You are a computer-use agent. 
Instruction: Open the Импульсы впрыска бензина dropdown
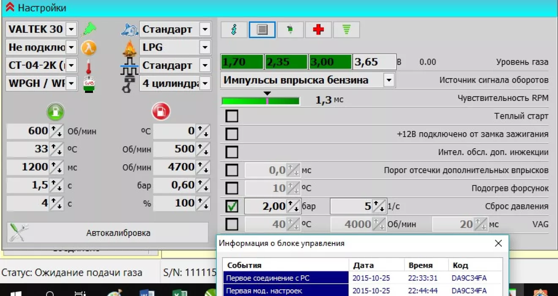[388, 80]
